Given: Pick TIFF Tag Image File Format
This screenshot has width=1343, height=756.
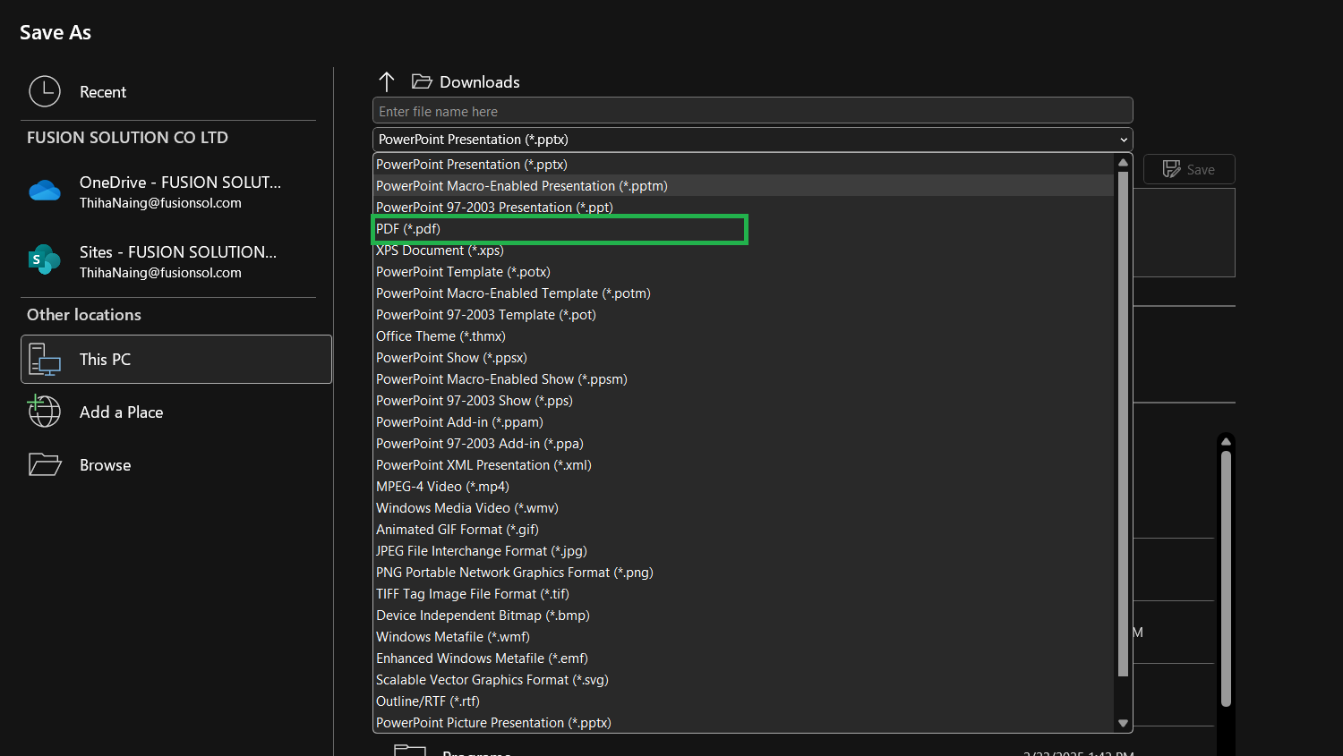Looking at the screenshot, I should pos(744,594).
